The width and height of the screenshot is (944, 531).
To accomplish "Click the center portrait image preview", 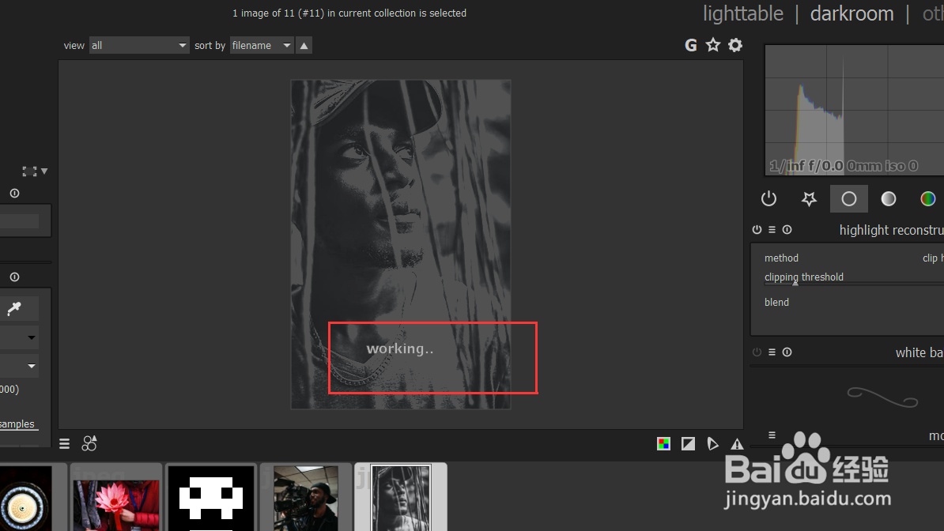I will 401,244.
